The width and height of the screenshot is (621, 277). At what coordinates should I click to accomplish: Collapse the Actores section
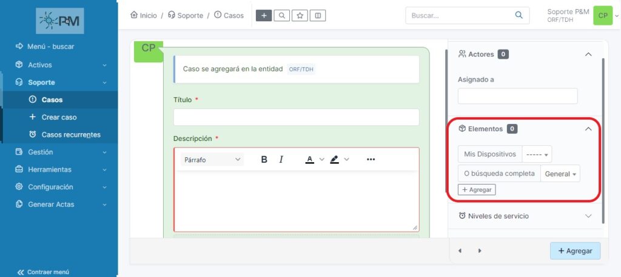point(588,54)
